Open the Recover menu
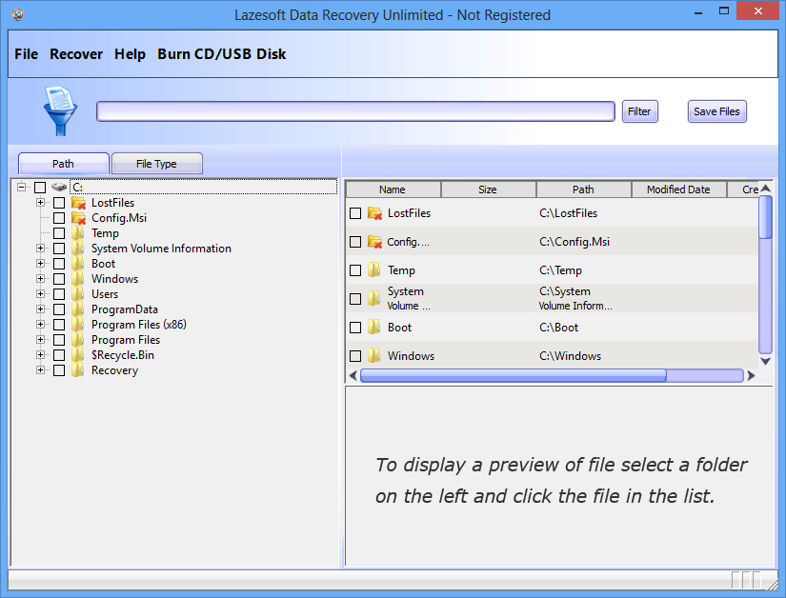786x598 pixels. [x=75, y=54]
